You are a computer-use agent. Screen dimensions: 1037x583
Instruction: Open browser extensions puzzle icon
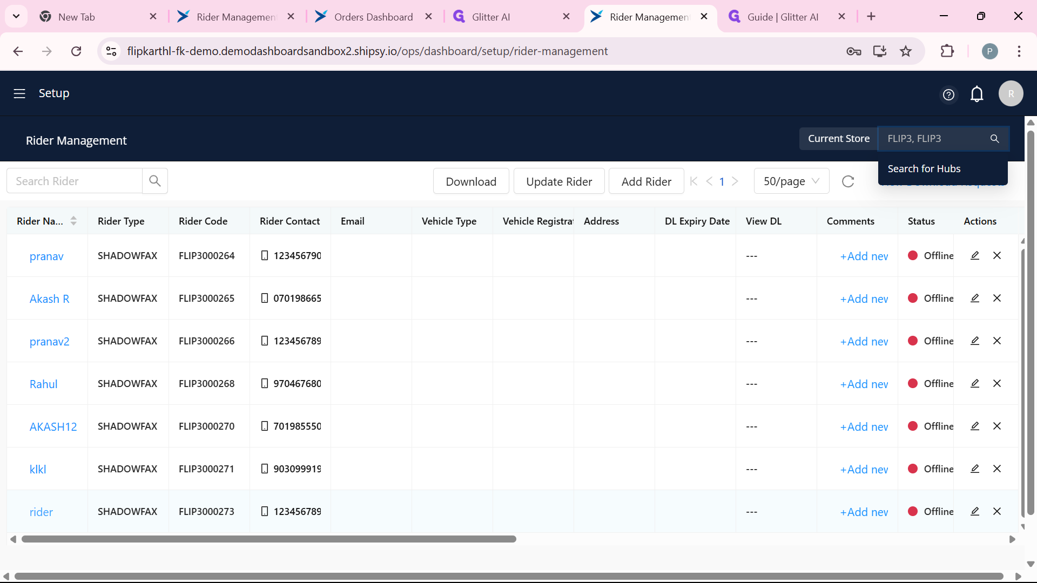(x=947, y=51)
